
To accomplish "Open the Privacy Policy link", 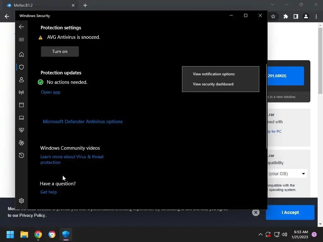I will 32,216.
